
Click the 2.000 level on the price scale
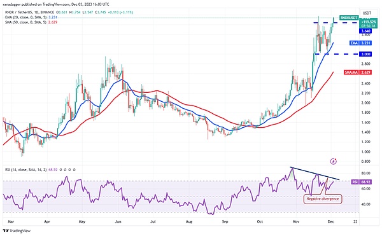[x=365, y=102]
